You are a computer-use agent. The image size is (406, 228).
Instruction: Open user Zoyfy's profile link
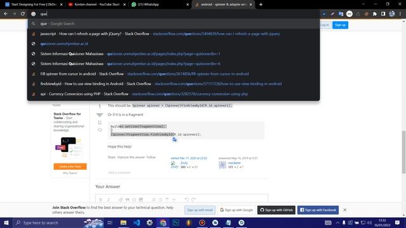[184, 163]
